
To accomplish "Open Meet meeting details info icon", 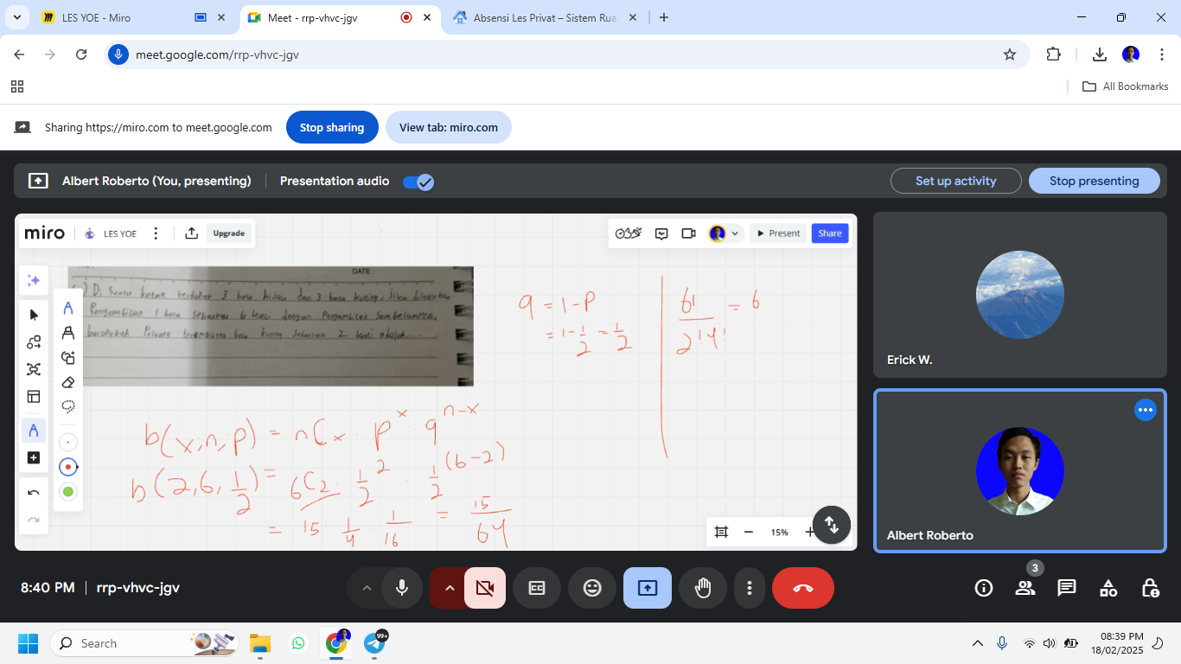I will click(x=984, y=588).
